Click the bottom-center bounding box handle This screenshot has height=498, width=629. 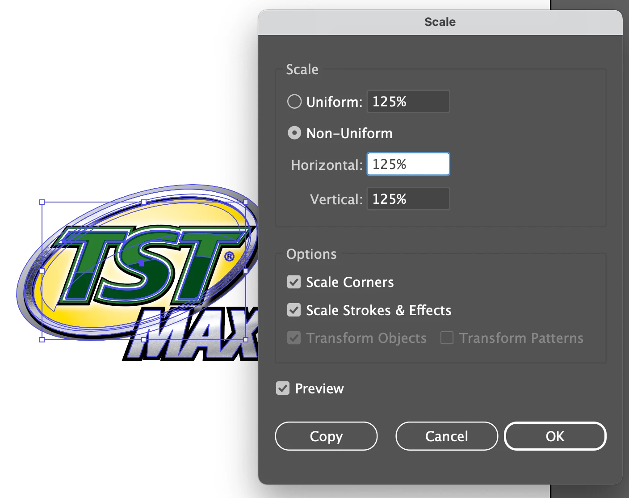[144, 340]
